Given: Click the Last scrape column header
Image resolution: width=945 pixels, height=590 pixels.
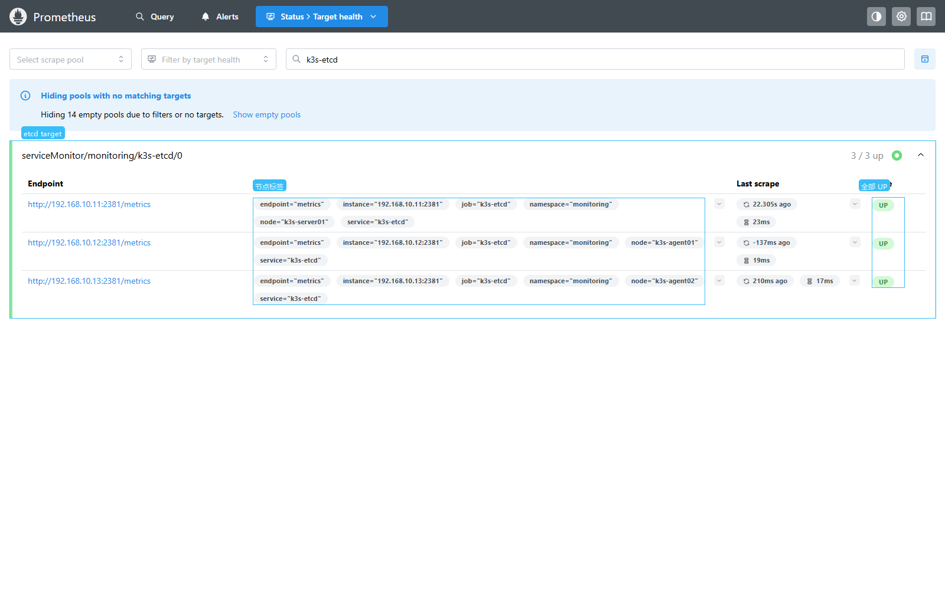Looking at the screenshot, I should [x=758, y=183].
